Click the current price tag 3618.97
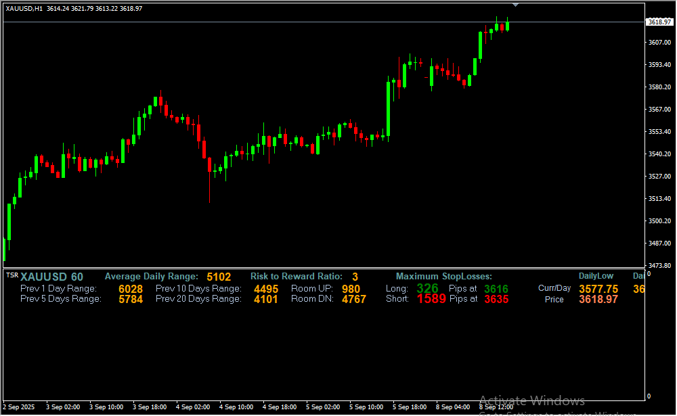The image size is (677, 416). (x=659, y=22)
